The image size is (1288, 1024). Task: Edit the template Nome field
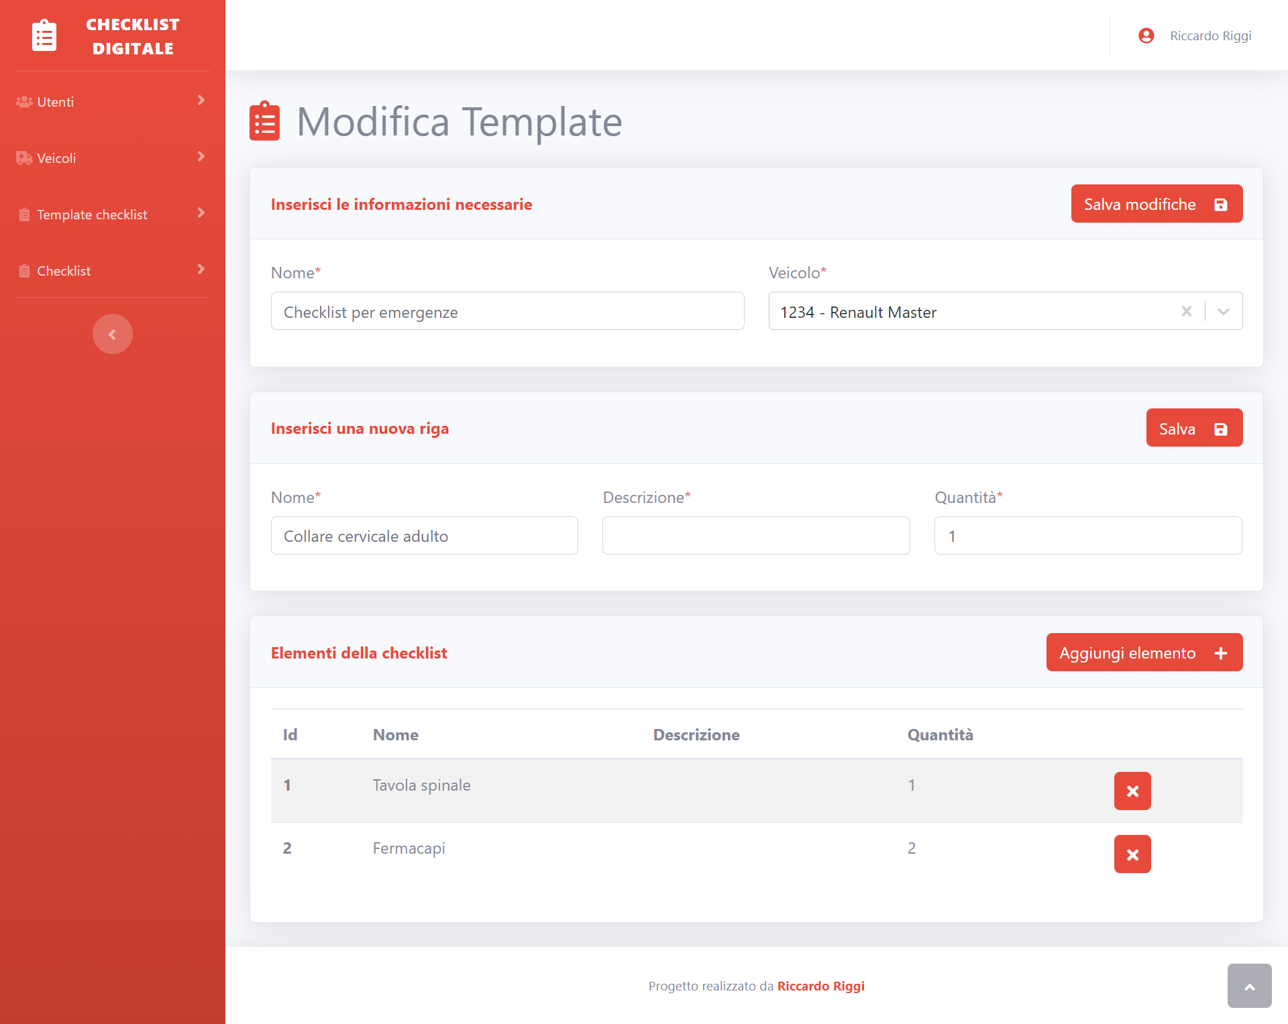(507, 311)
